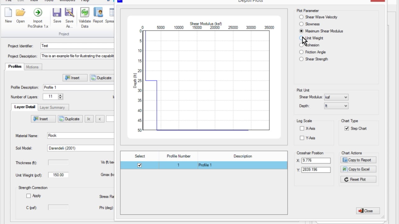Select Friction Angle plot parameter
Viewport: 399px width, 224px height.
[312, 52]
